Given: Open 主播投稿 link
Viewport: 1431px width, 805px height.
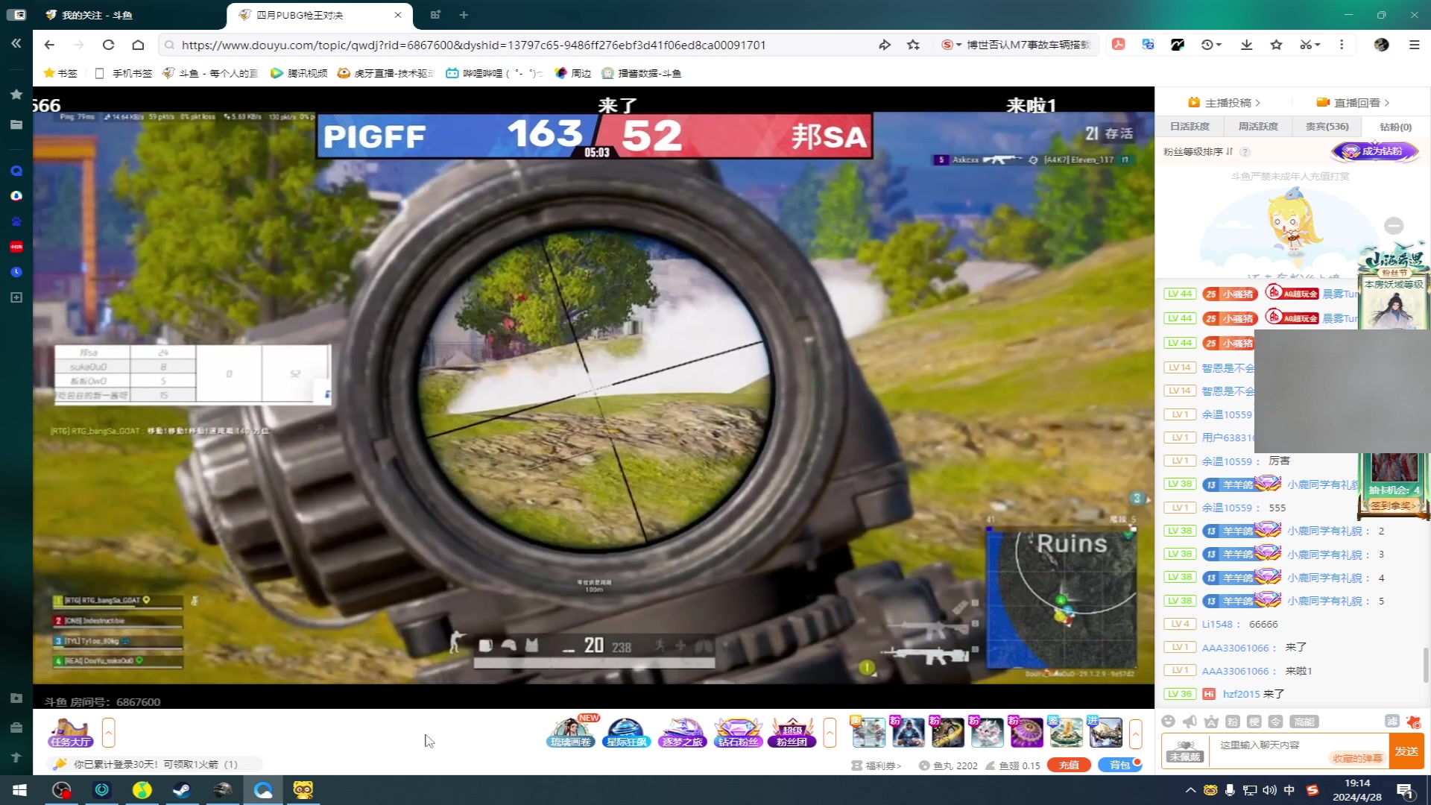Looking at the screenshot, I should (x=1224, y=103).
